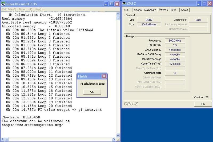Click the Super PI vertical scrollbar up arrow
Viewport: 213px width, 142px height.
click(118, 14)
